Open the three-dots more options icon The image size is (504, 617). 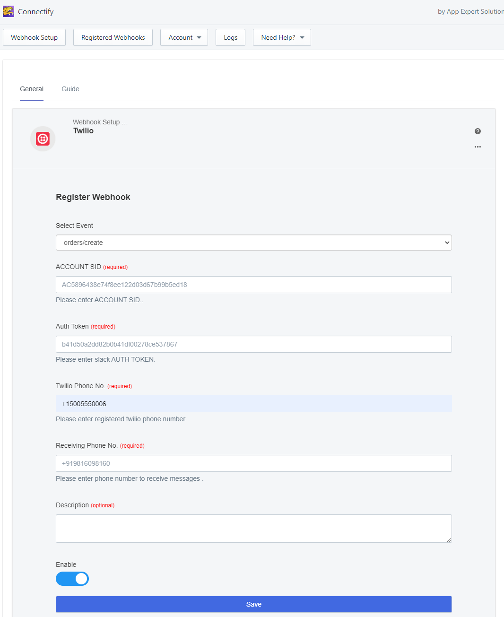pyautogui.click(x=478, y=147)
